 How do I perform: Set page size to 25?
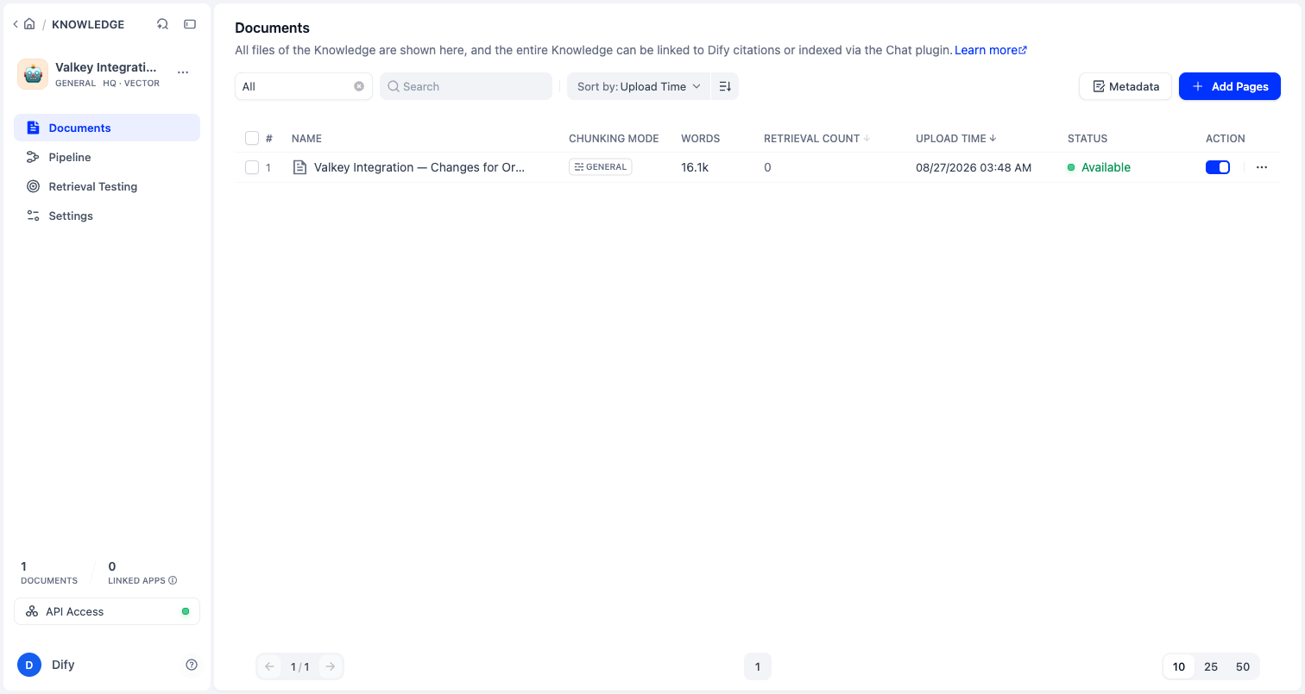tap(1211, 666)
